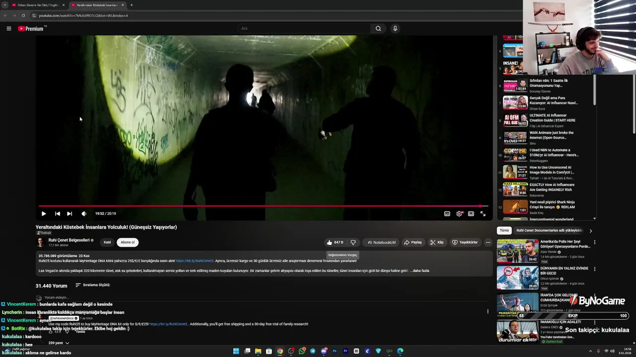Image resolution: width=636 pixels, height=357 pixels.
Task: Open options for Amerika'da Polis video
Action: [x=595, y=242]
